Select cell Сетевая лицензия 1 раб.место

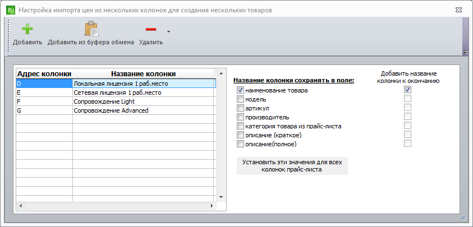144,92
